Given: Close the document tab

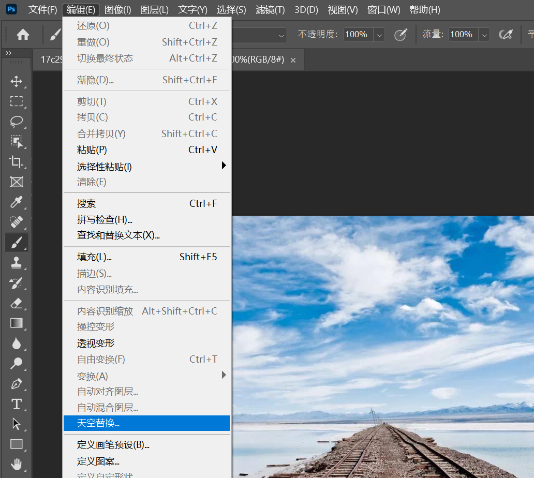Looking at the screenshot, I should pos(293,60).
